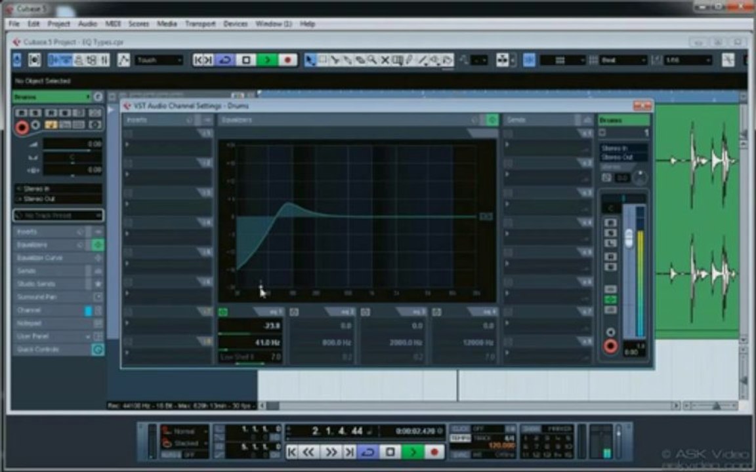Toggle Equalizers active state in Inspector
756x472 pixels.
click(97, 245)
